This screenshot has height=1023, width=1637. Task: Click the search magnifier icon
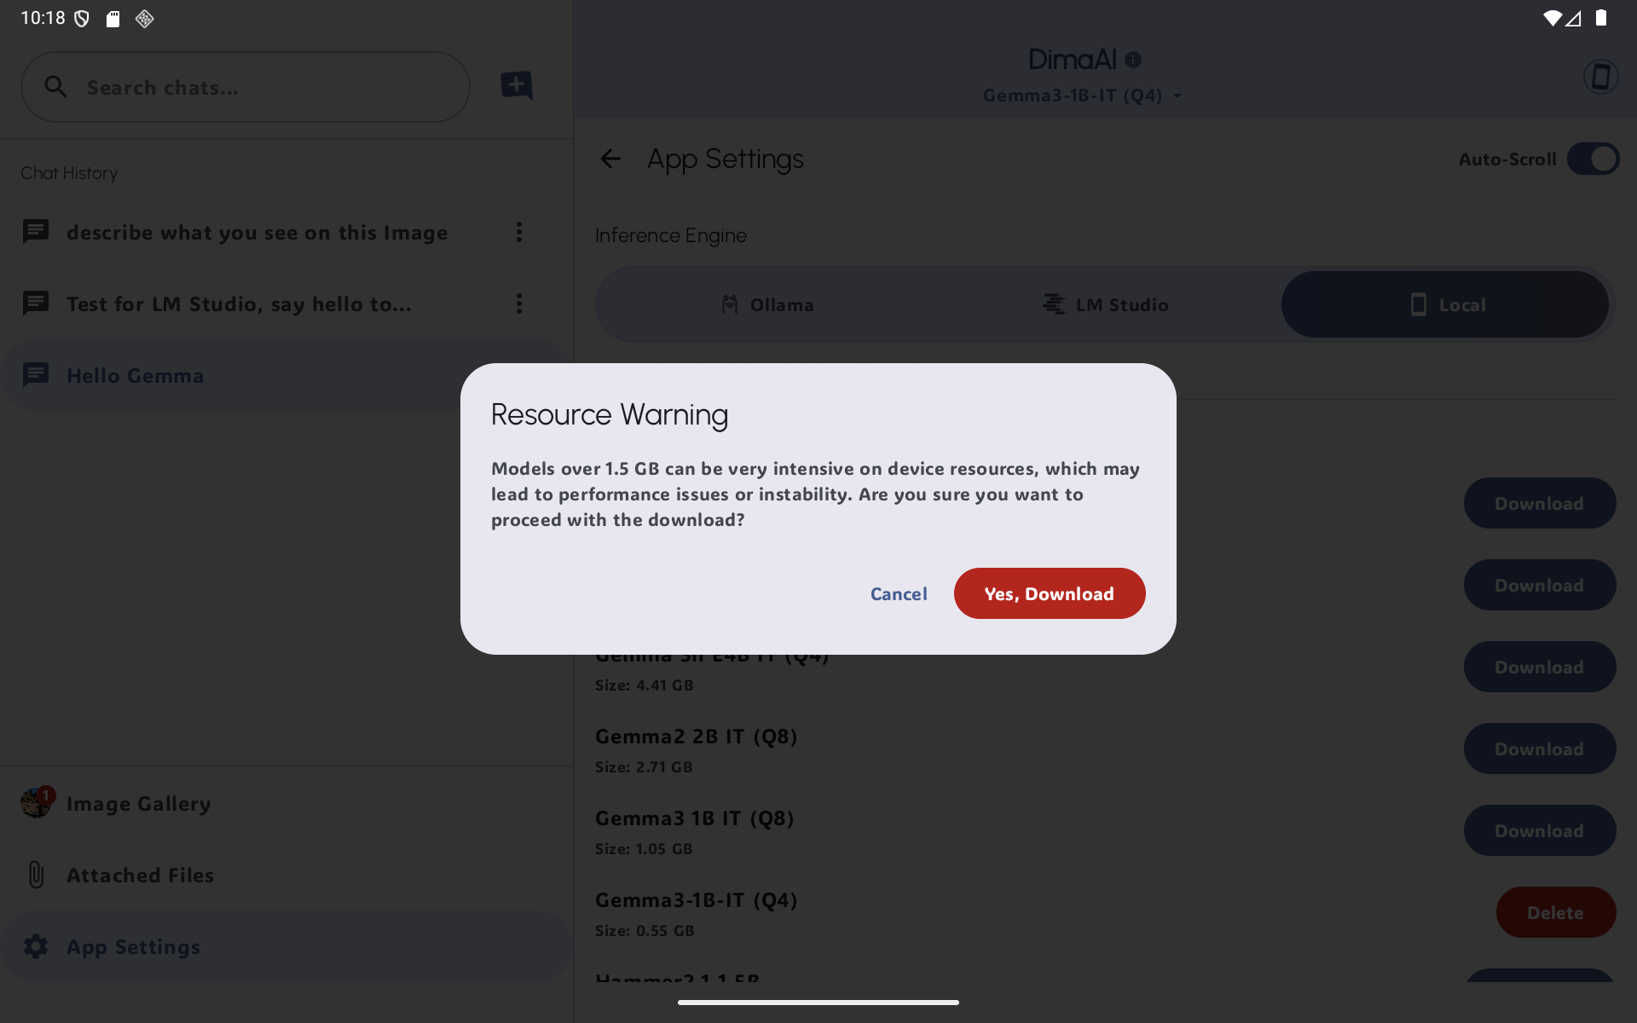55,87
